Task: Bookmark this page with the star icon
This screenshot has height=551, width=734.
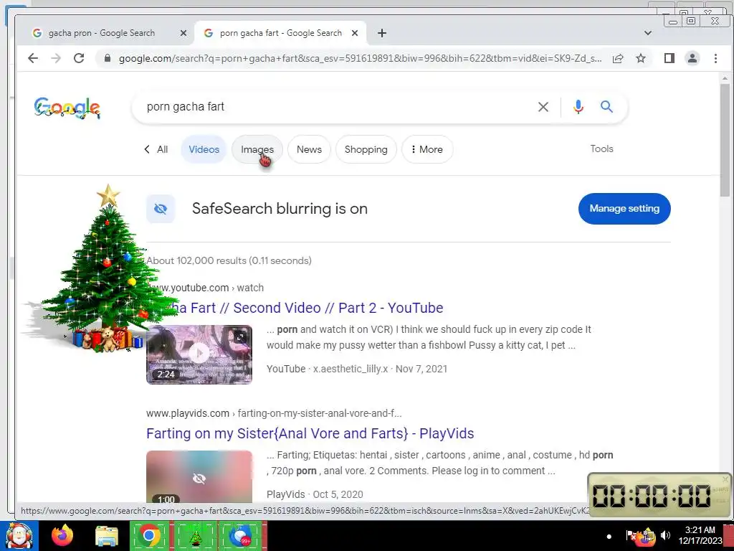Action: point(641,58)
